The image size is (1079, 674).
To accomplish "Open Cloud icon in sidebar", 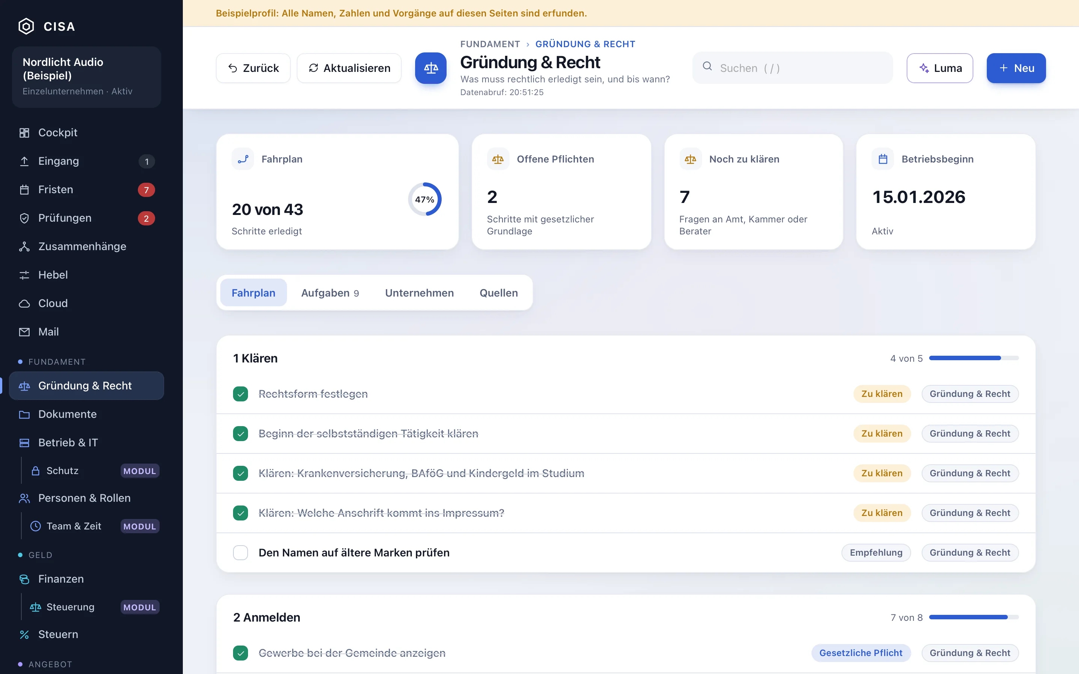I will click(24, 304).
